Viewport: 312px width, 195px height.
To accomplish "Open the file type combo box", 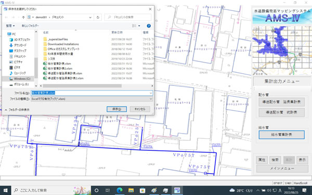I will point(92,99).
